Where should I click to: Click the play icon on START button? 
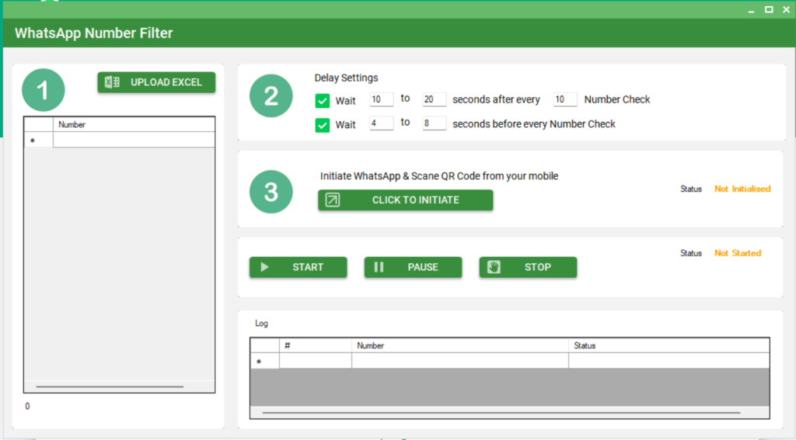point(264,267)
